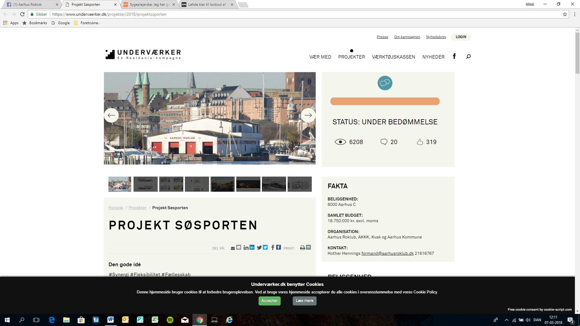Open the Nyhedsbrev link
The image size is (580, 326).
pyautogui.click(x=436, y=37)
